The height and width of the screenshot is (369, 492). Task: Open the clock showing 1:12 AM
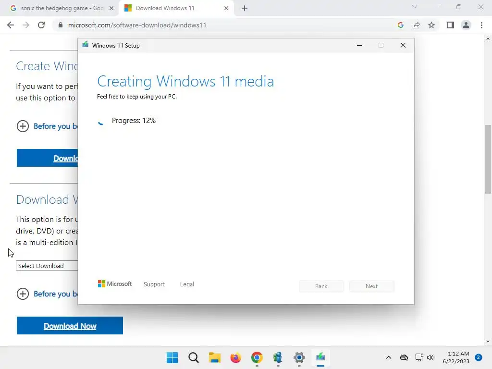pyautogui.click(x=456, y=357)
